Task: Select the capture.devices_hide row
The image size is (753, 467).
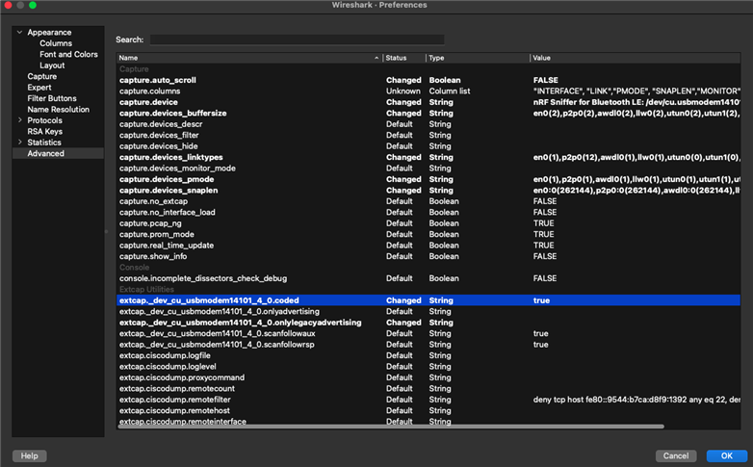Action: tap(428, 146)
